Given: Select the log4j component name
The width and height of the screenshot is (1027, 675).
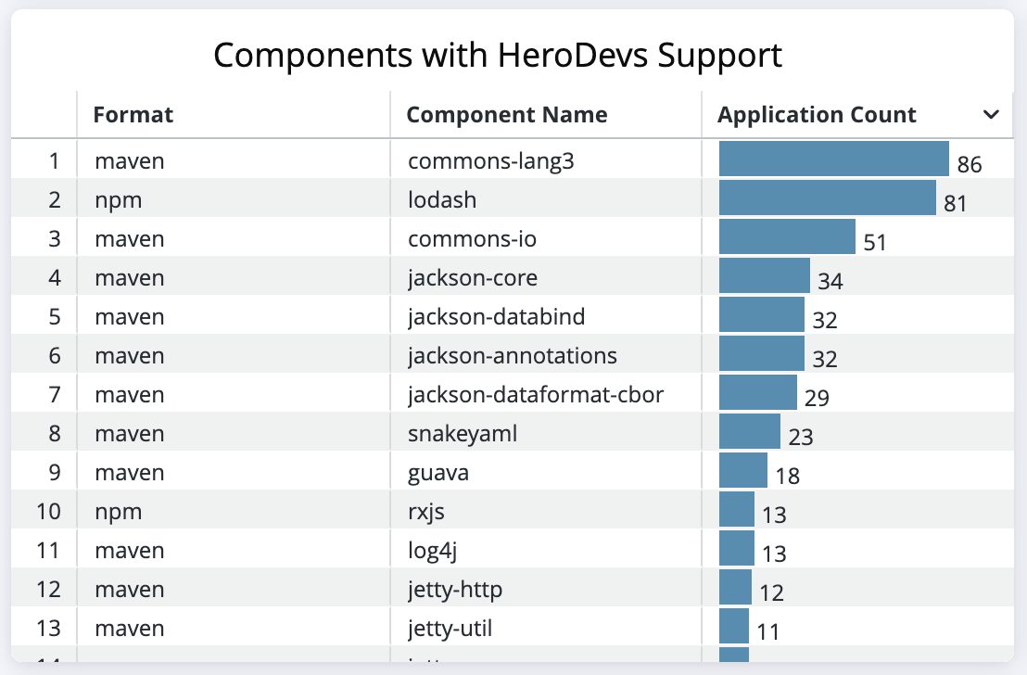Looking at the screenshot, I should (x=432, y=551).
